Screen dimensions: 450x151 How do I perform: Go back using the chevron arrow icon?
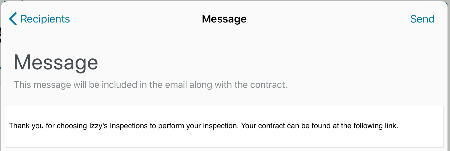13,19
